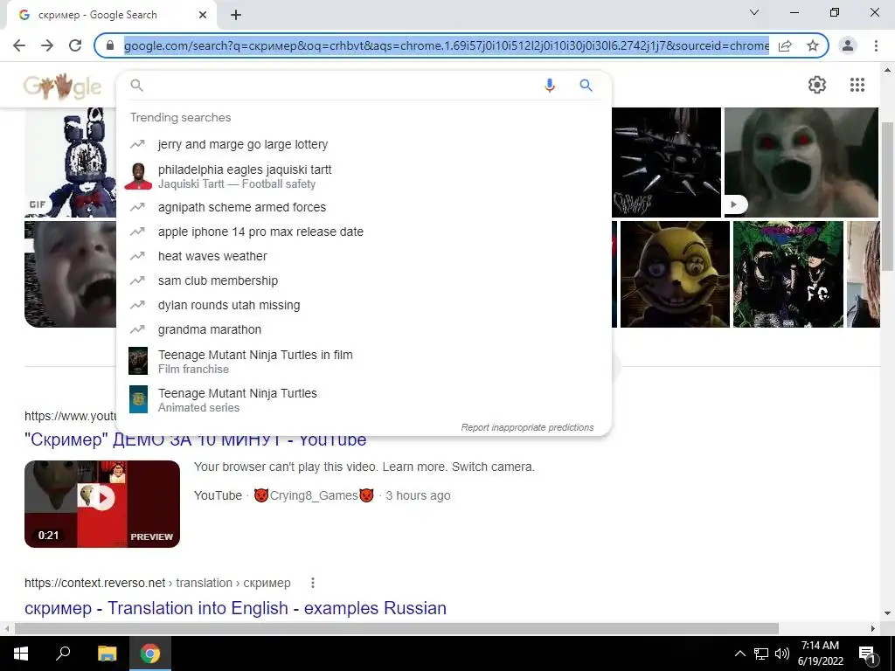Viewport: 895px width, 671px height.
Task: Reload the current page
Action: click(x=75, y=45)
